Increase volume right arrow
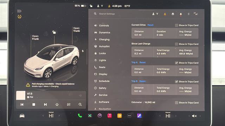 point(200,116)
